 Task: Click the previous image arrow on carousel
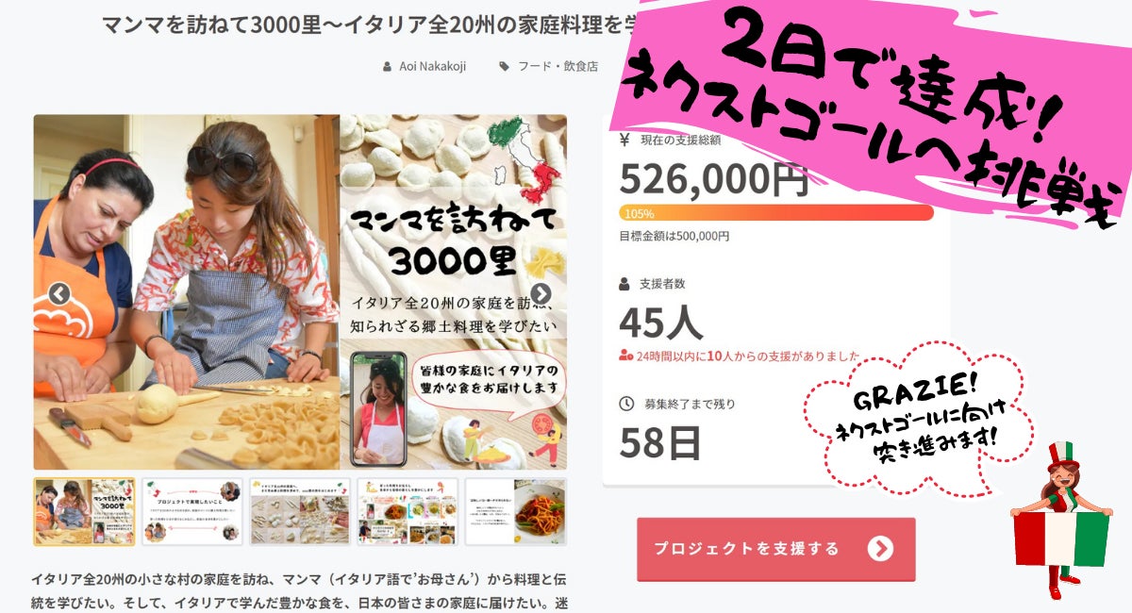point(59,294)
